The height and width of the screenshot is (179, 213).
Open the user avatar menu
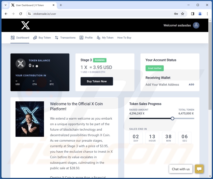[196, 25]
